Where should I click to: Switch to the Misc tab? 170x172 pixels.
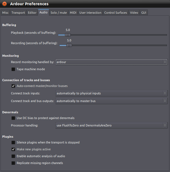coord(5,13)
